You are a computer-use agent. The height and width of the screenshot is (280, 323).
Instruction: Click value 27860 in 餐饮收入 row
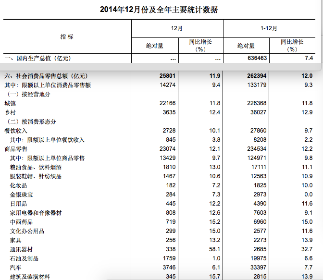tap(258, 131)
